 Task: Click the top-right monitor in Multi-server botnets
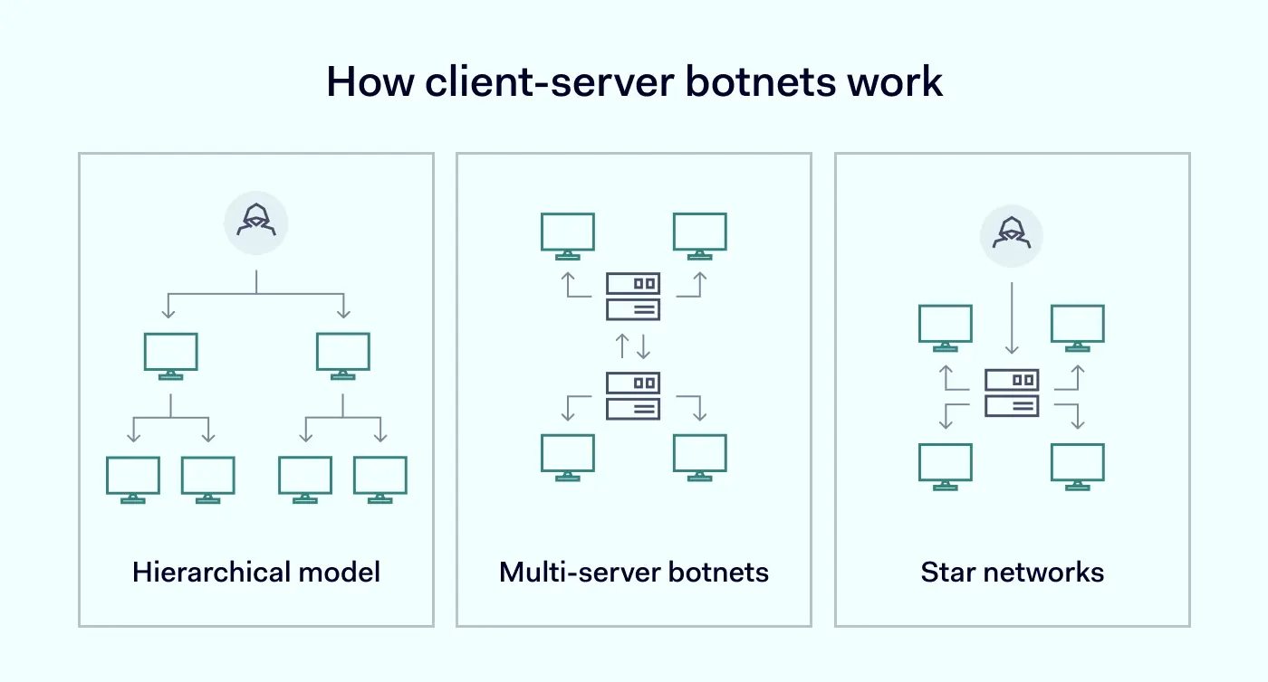coord(699,235)
